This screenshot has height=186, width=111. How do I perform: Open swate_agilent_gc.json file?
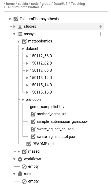tap(55, 129)
